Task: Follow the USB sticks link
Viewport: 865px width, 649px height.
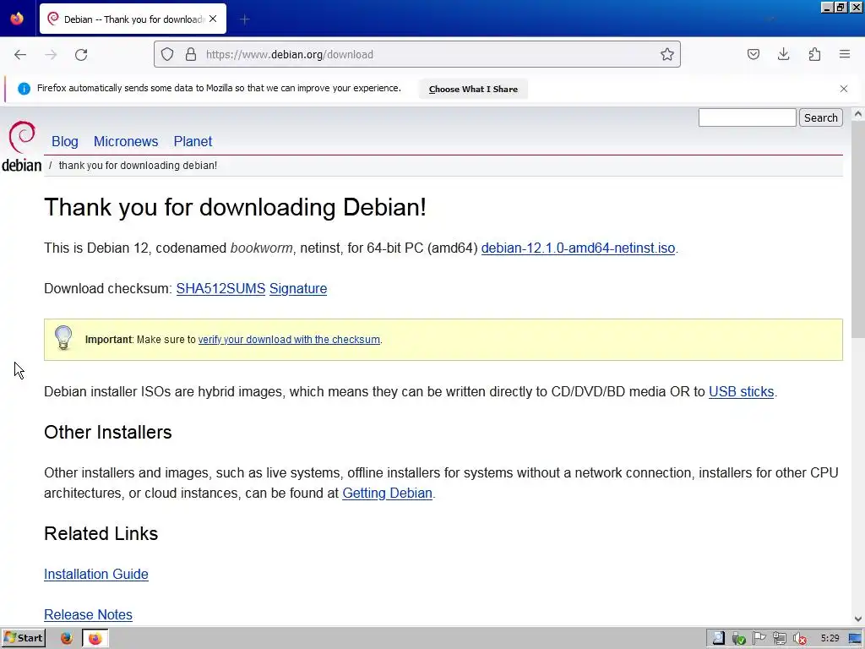Action: tap(741, 392)
